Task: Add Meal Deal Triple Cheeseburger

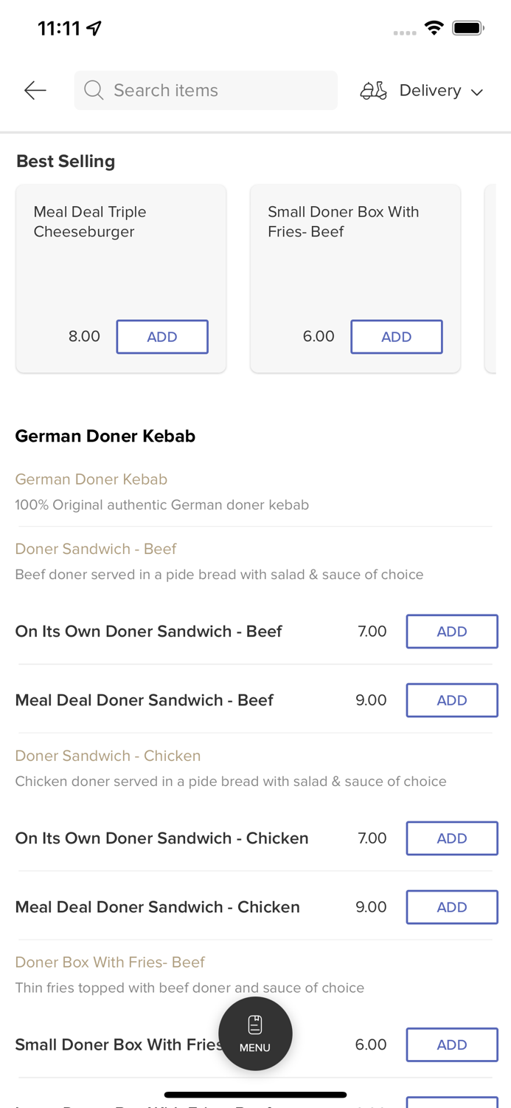Action: point(162,337)
